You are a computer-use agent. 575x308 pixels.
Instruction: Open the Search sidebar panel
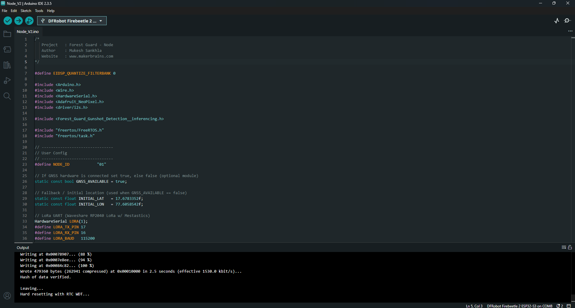(x=7, y=96)
